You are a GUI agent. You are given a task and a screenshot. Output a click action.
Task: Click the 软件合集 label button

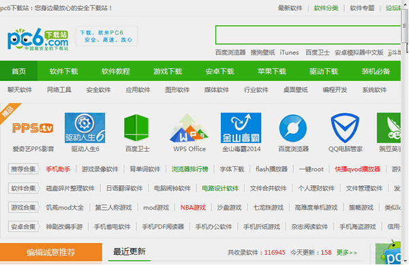[x=23, y=188]
